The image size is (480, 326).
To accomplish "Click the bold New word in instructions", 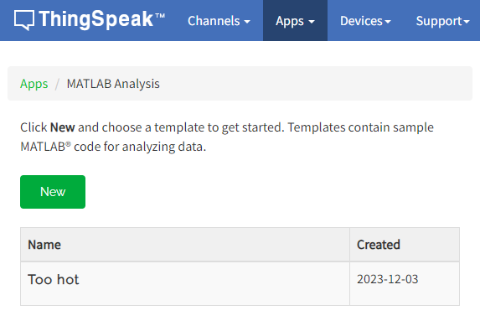I will pos(63,127).
